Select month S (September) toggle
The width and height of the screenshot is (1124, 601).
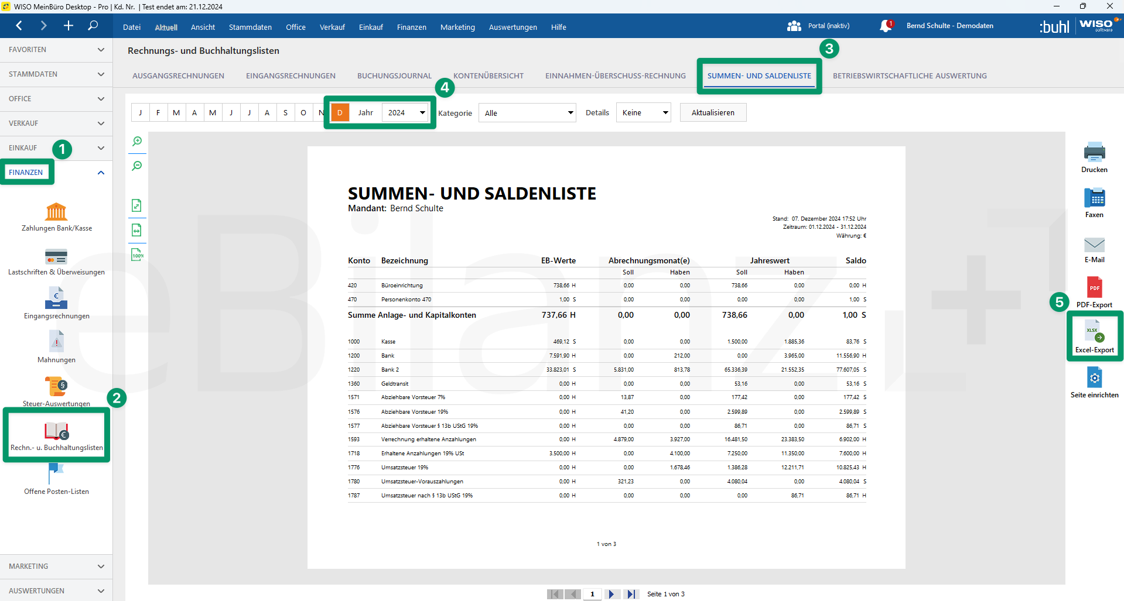[285, 113]
